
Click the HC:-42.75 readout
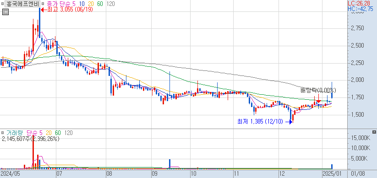pyautogui.click(x=361, y=9)
